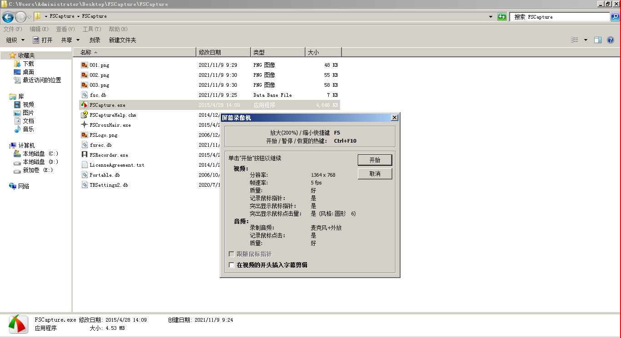The width and height of the screenshot is (621, 338).
Task: Click 开始 to start screen recording
Action: [375, 159]
